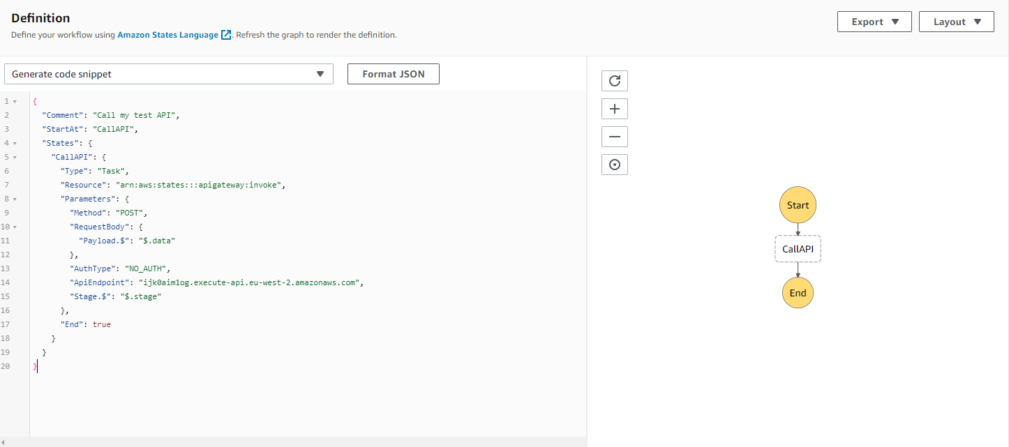Select the End node in the graph

pyautogui.click(x=798, y=292)
